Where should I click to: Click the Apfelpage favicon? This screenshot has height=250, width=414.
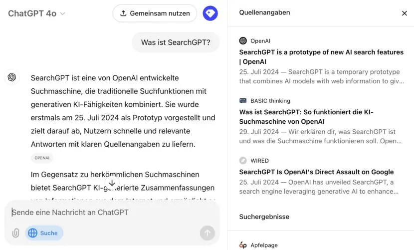[x=243, y=245]
